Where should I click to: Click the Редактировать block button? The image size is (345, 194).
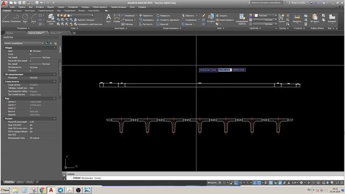225,20
